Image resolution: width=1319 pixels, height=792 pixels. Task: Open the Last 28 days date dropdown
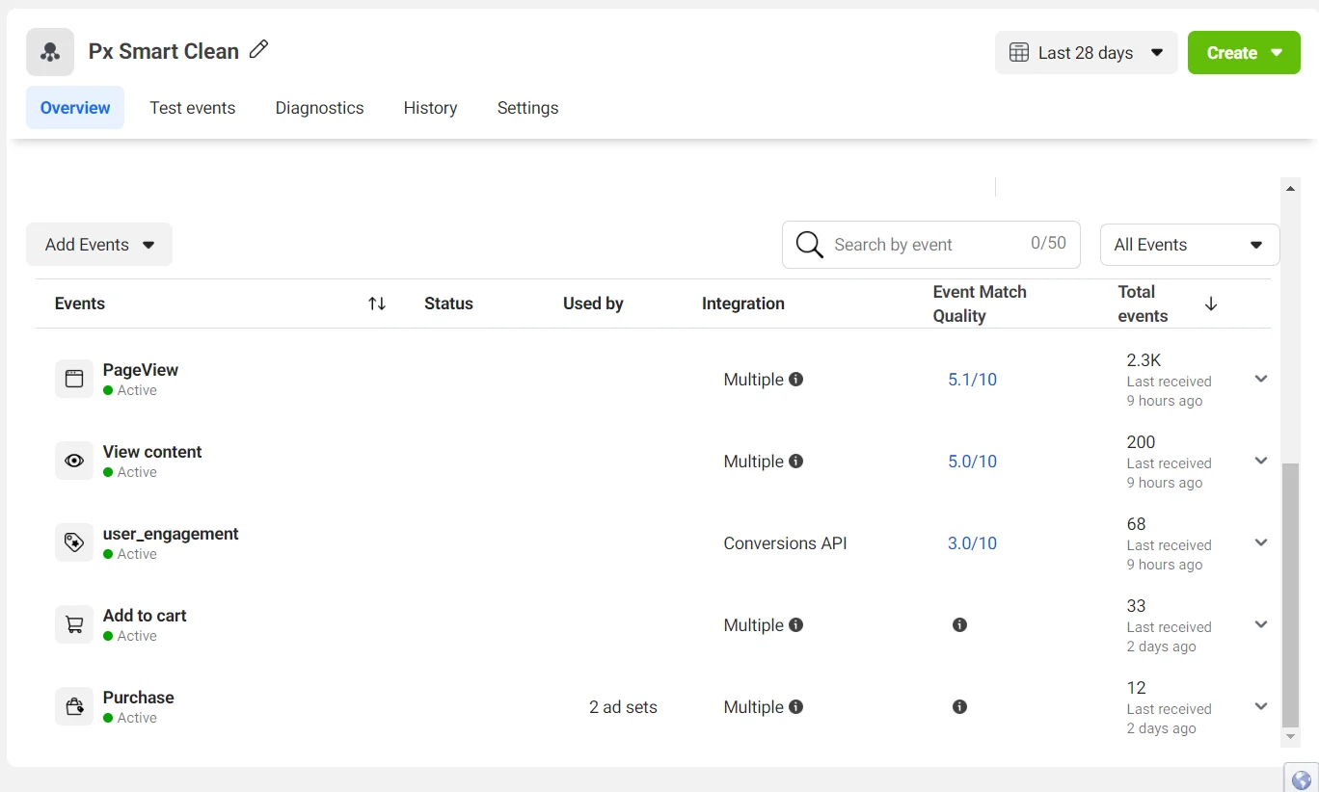1086,53
